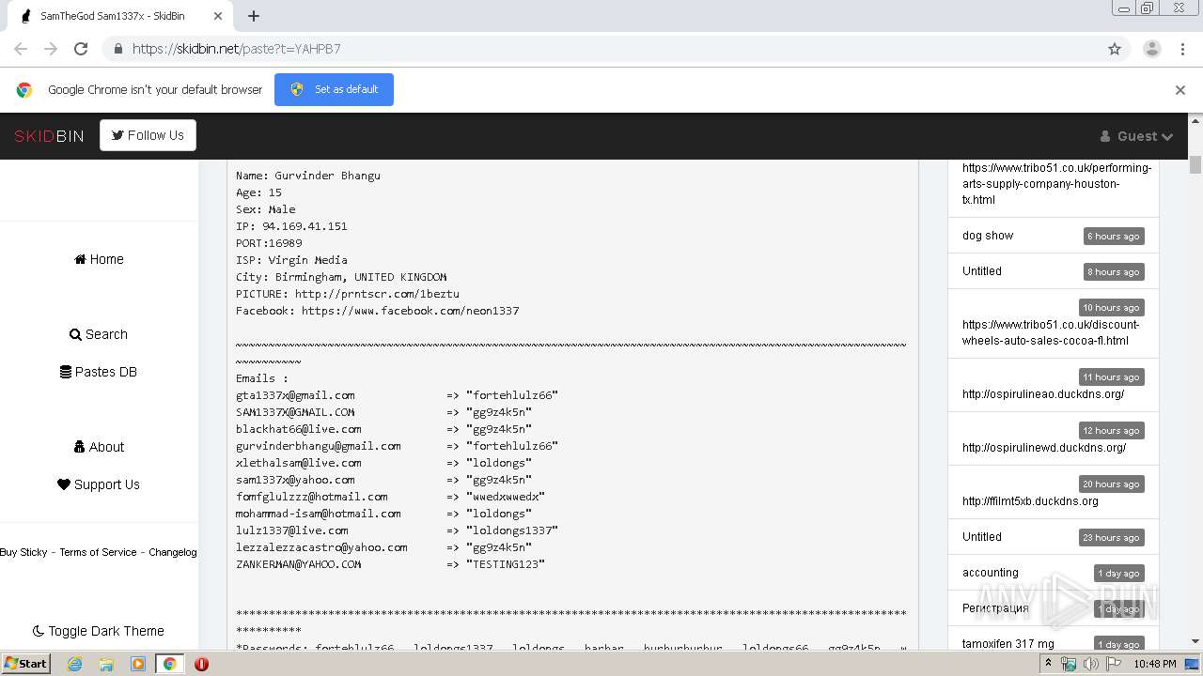Reload the current page

[81, 49]
